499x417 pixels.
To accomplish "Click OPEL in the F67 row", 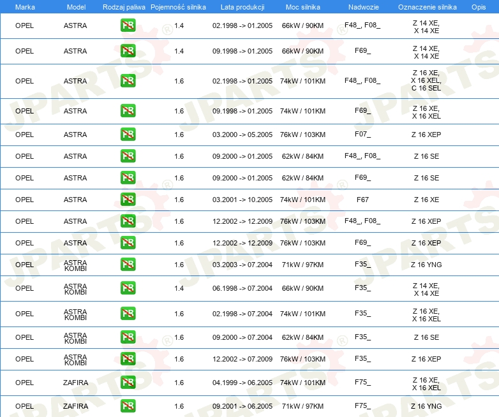I will point(24,200).
